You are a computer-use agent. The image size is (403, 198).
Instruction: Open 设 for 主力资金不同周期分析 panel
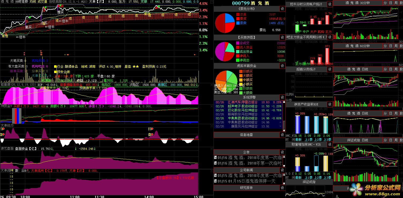point(330,37)
